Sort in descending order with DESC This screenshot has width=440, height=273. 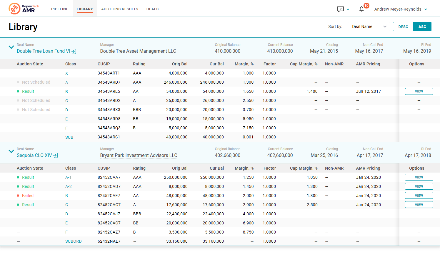[x=403, y=27]
